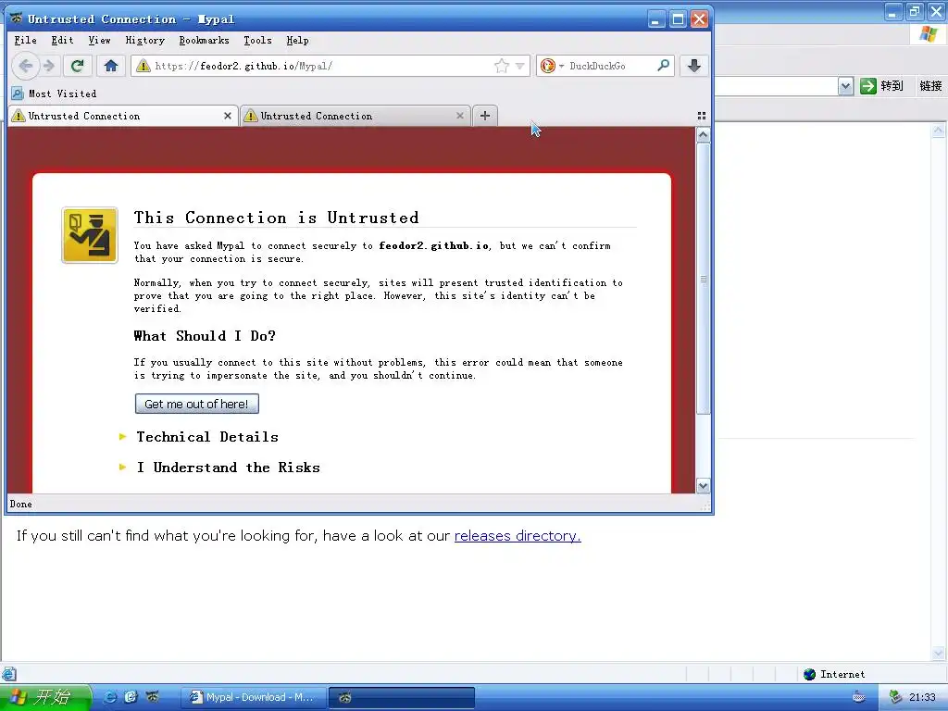The image size is (948, 711).
Task: Click the Mypal page scrollbar down arrow
Action: click(x=703, y=485)
